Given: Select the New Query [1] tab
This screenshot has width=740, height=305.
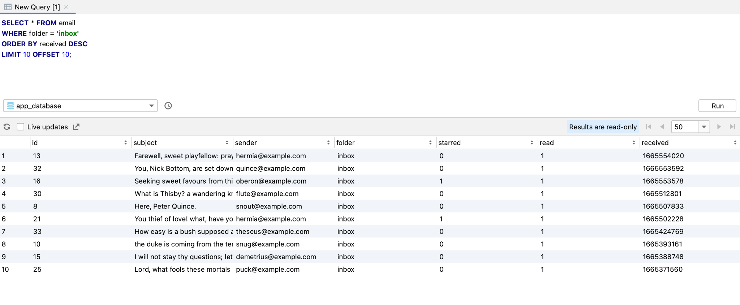Looking at the screenshot, I should click(x=37, y=7).
